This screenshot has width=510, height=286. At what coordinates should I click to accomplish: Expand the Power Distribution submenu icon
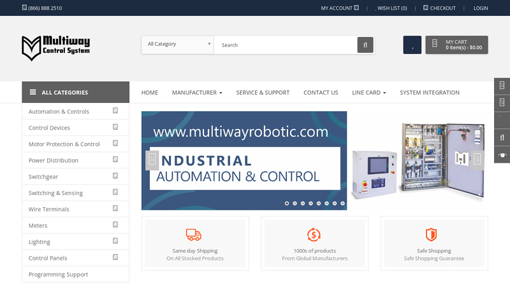(115, 160)
